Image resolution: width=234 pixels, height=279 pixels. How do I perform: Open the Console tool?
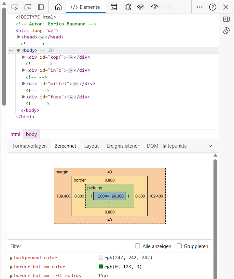click(114, 7)
